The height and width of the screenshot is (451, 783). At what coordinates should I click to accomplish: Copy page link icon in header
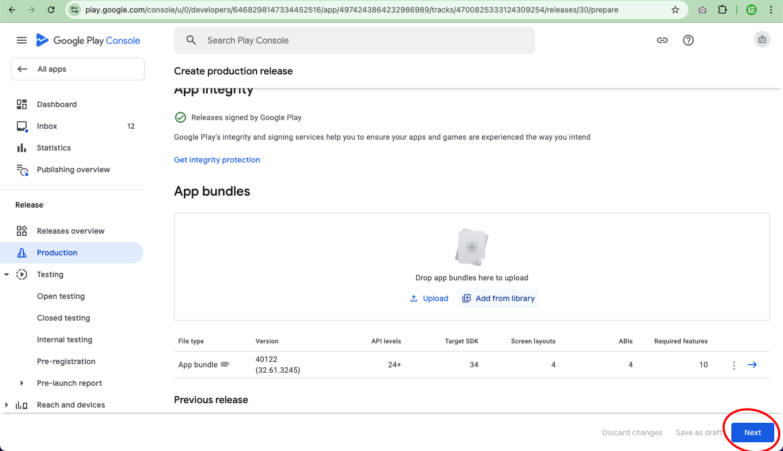click(662, 40)
